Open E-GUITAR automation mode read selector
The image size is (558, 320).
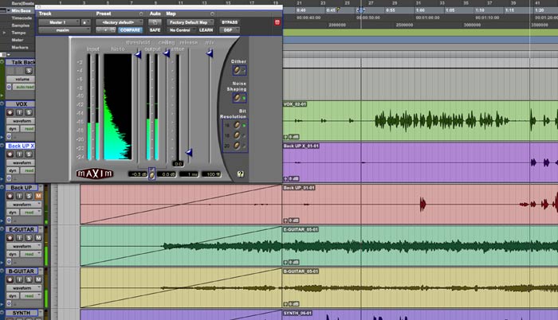pyautogui.click(x=30, y=254)
